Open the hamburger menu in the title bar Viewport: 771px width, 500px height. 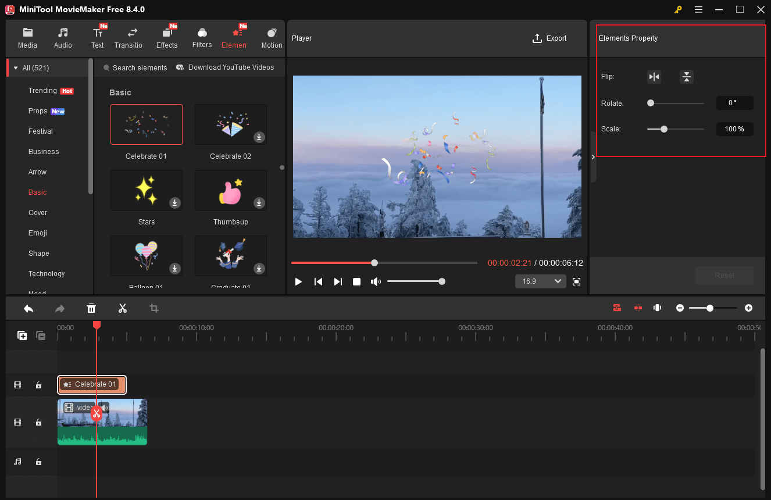point(698,9)
